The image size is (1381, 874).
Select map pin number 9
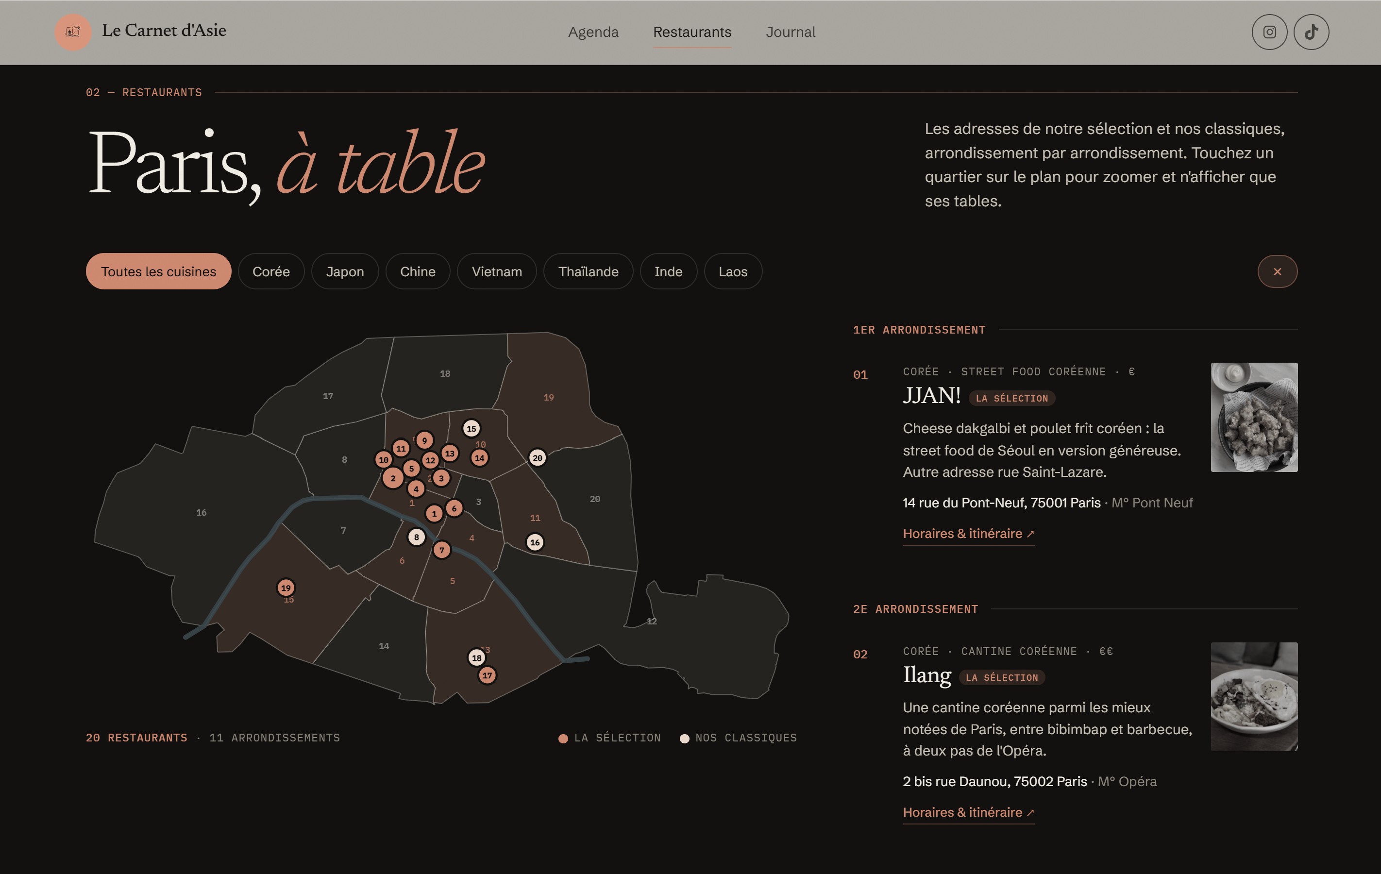(x=424, y=440)
